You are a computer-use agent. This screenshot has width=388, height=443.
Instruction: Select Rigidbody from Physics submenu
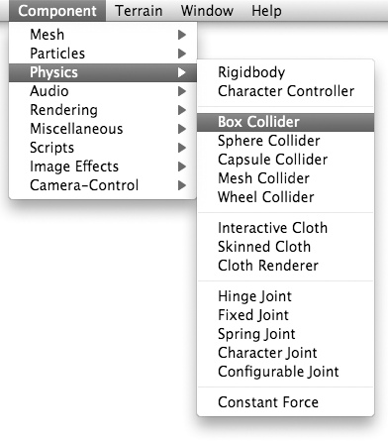286,72
